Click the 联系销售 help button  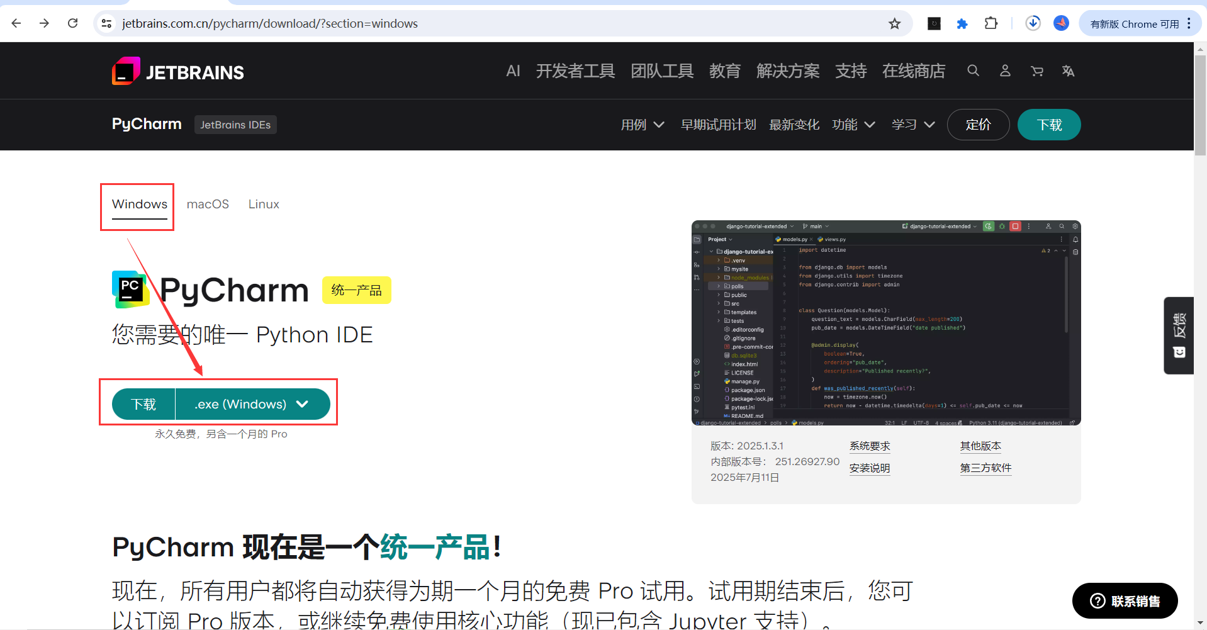coord(1125,600)
